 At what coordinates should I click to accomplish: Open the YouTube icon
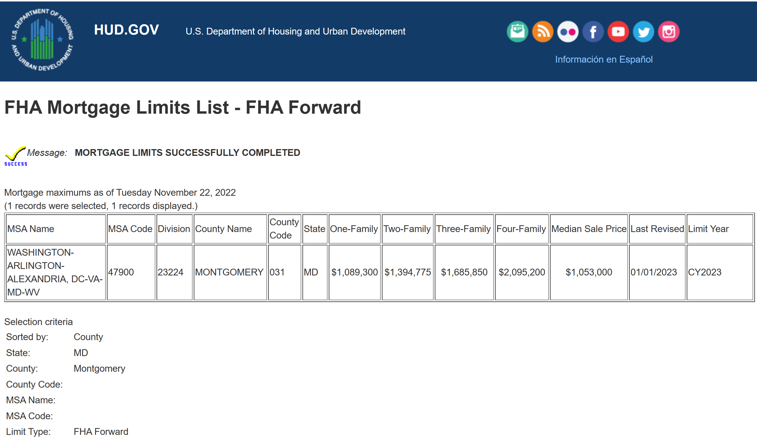coord(618,32)
